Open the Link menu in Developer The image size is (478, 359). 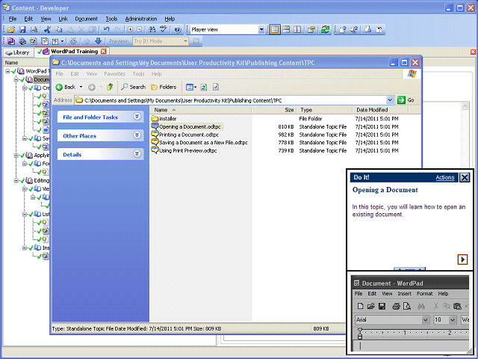63,19
